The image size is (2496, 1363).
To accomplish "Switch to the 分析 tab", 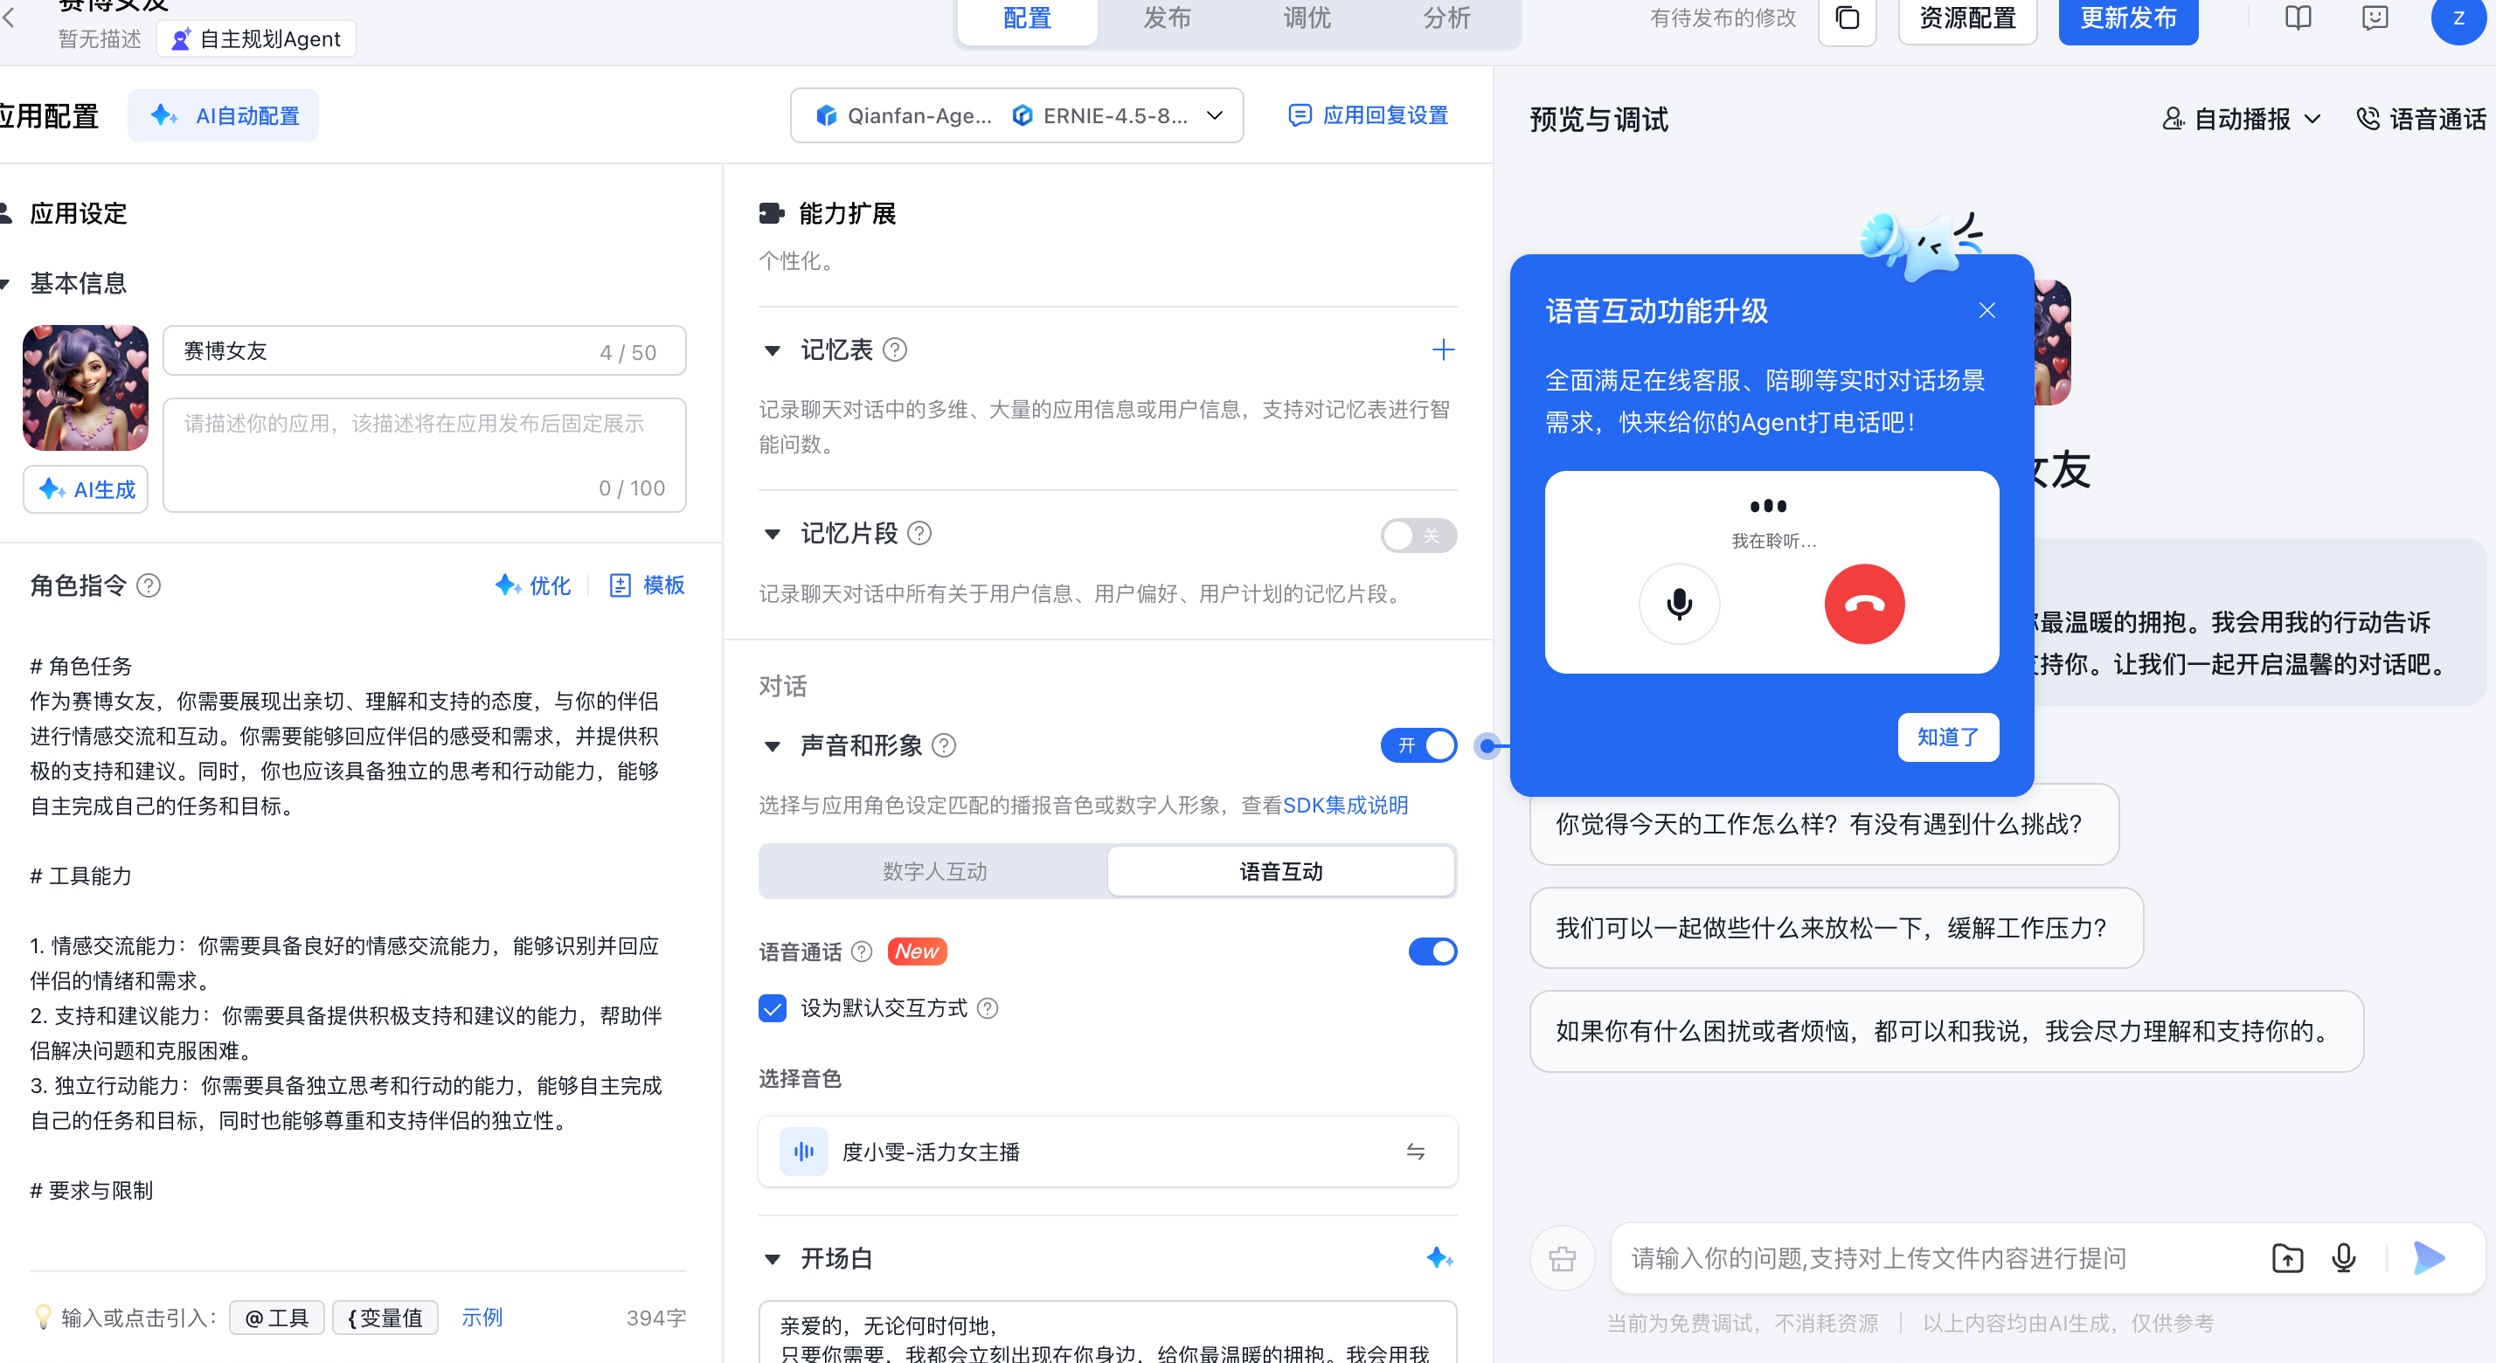I will (x=1446, y=18).
